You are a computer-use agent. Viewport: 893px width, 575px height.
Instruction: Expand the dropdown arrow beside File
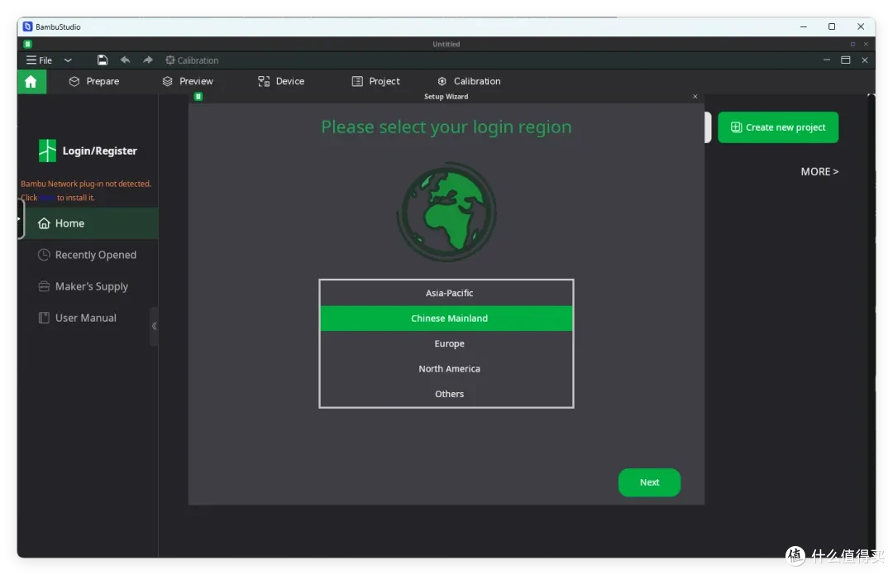pos(68,60)
